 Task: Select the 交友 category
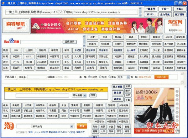(6, 68)
